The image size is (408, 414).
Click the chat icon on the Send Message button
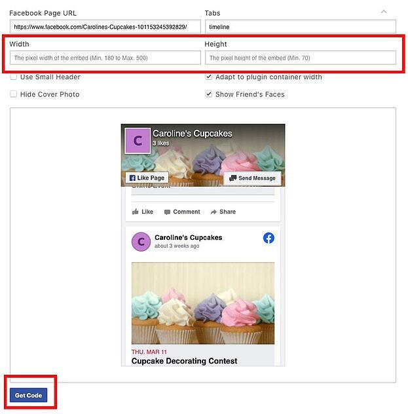[x=232, y=178]
